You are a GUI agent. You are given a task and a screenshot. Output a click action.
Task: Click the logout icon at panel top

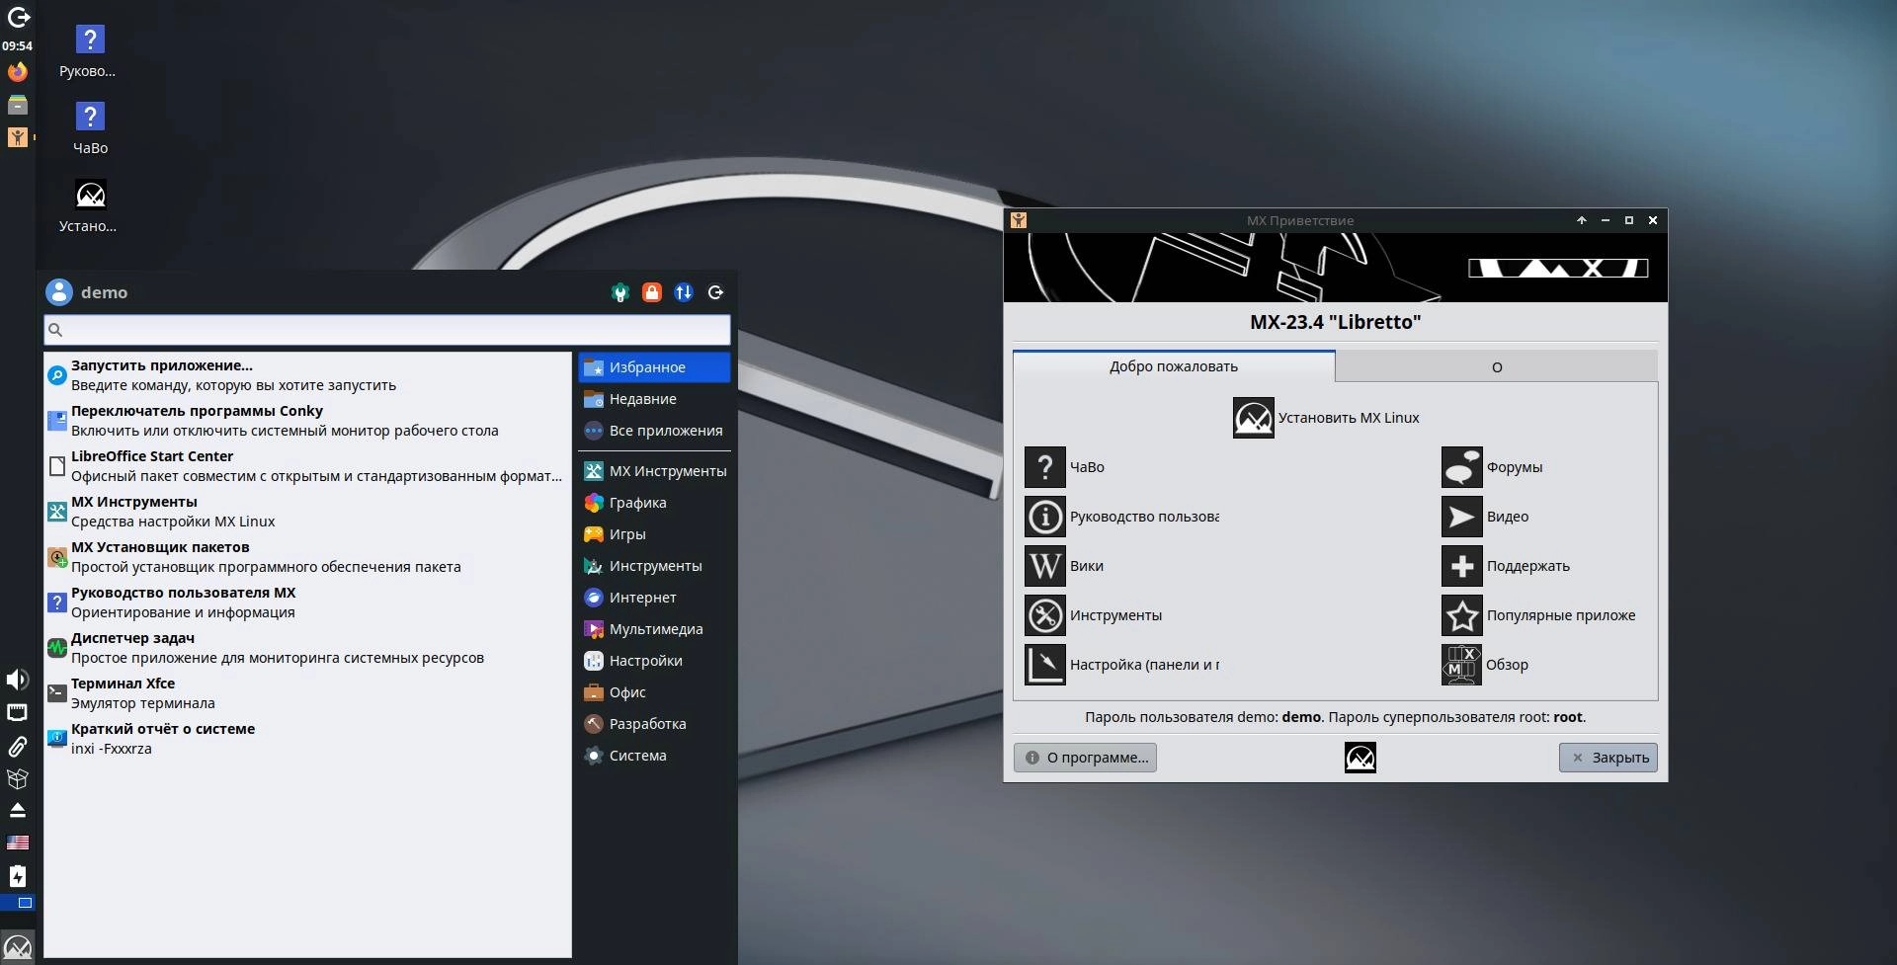(18, 17)
